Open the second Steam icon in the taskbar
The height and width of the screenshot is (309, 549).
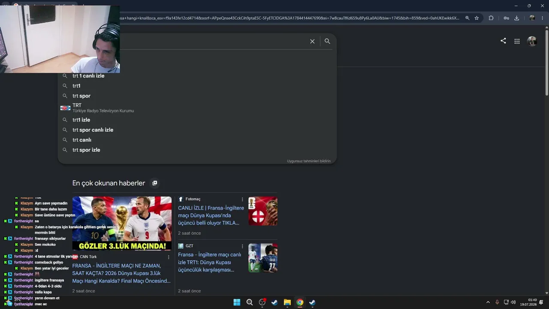coord(312,302)
